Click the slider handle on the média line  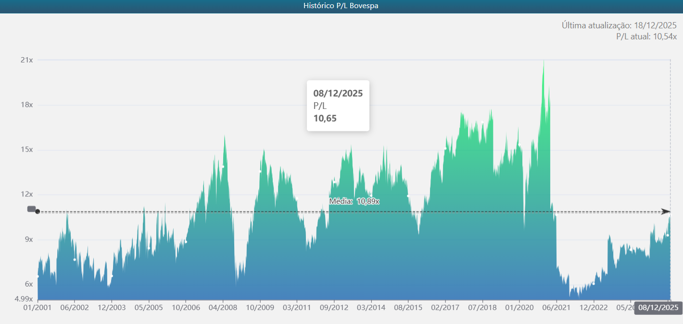click(x=31, y=209)
